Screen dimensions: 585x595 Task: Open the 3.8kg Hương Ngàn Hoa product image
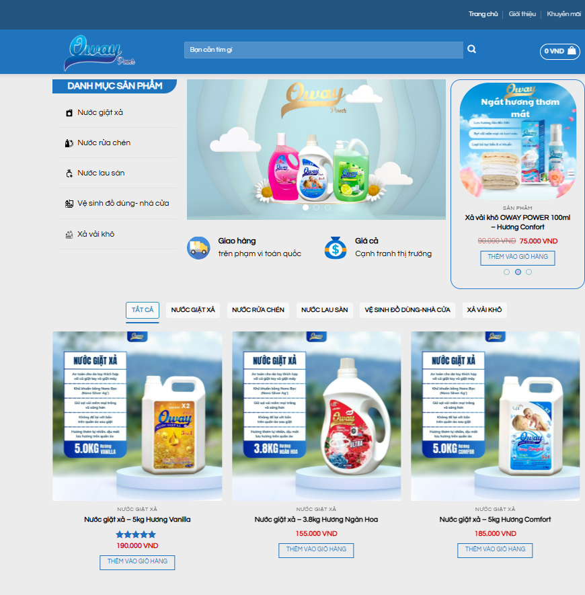(316, 416)
